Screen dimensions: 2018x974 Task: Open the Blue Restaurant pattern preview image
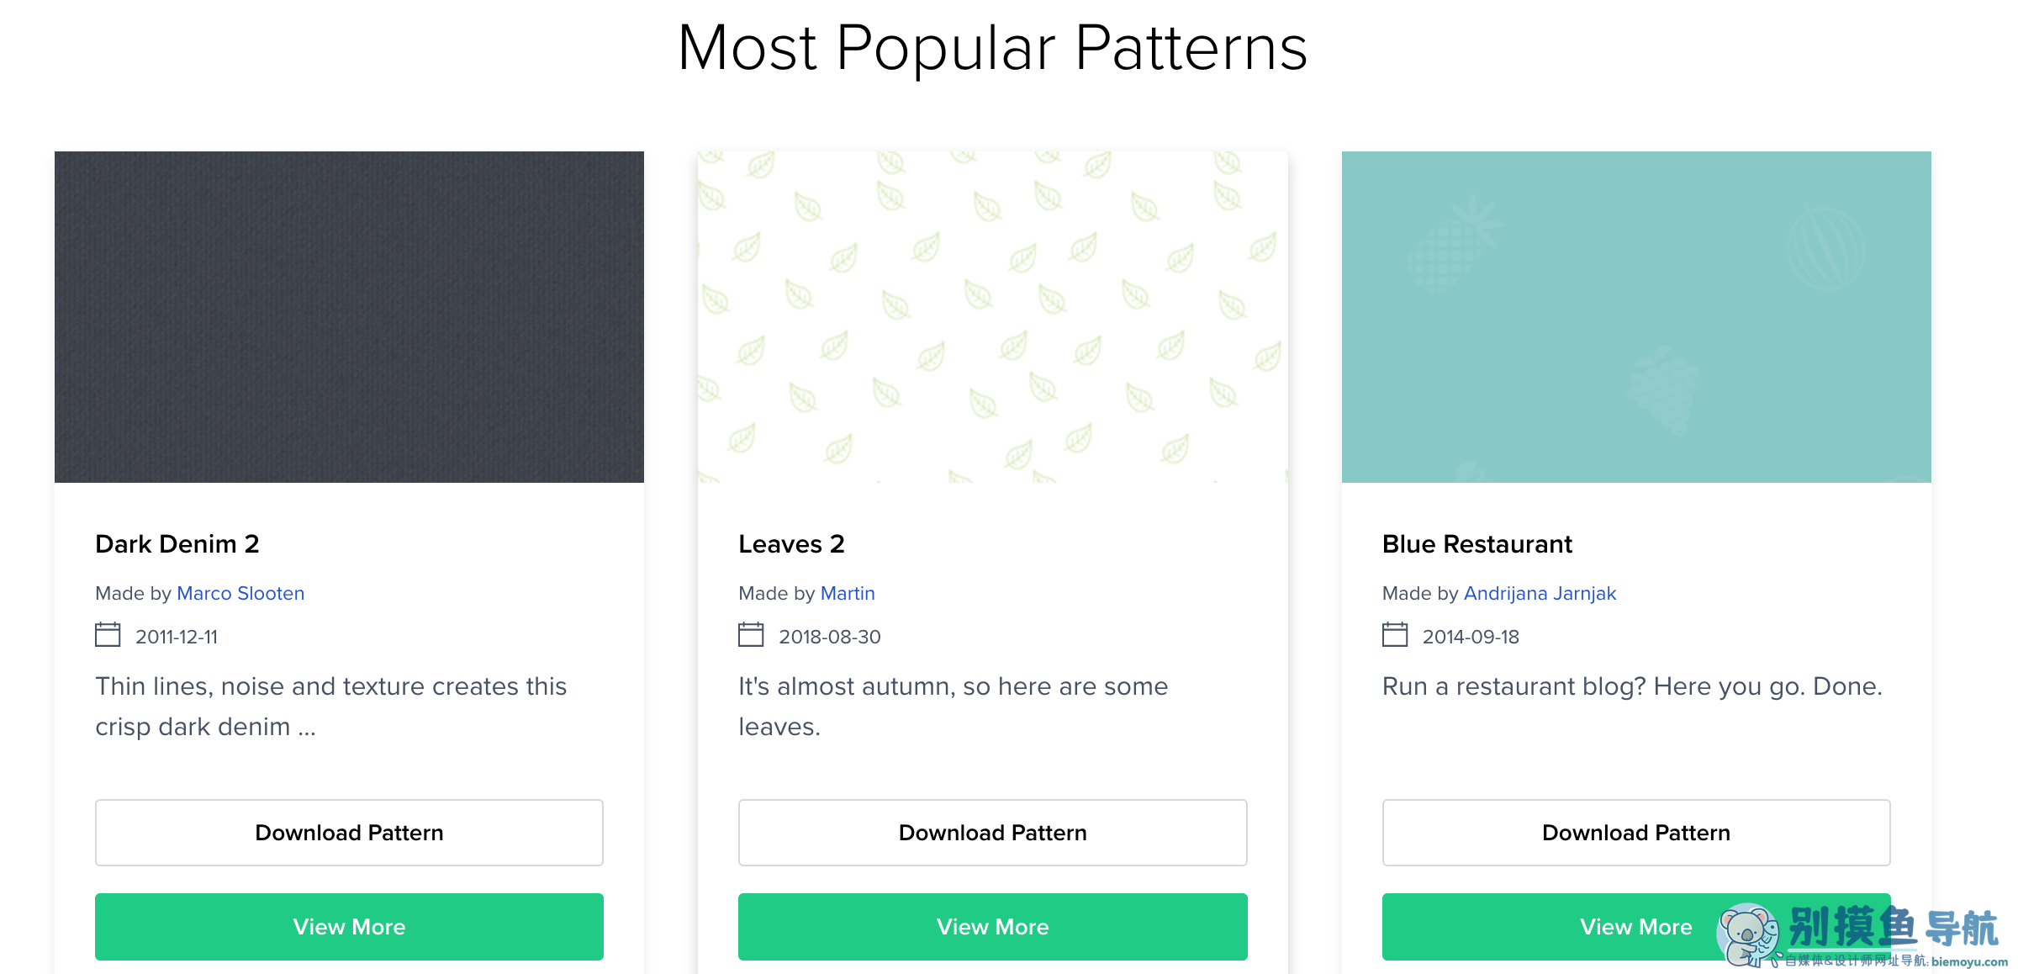pos(1636,317)
